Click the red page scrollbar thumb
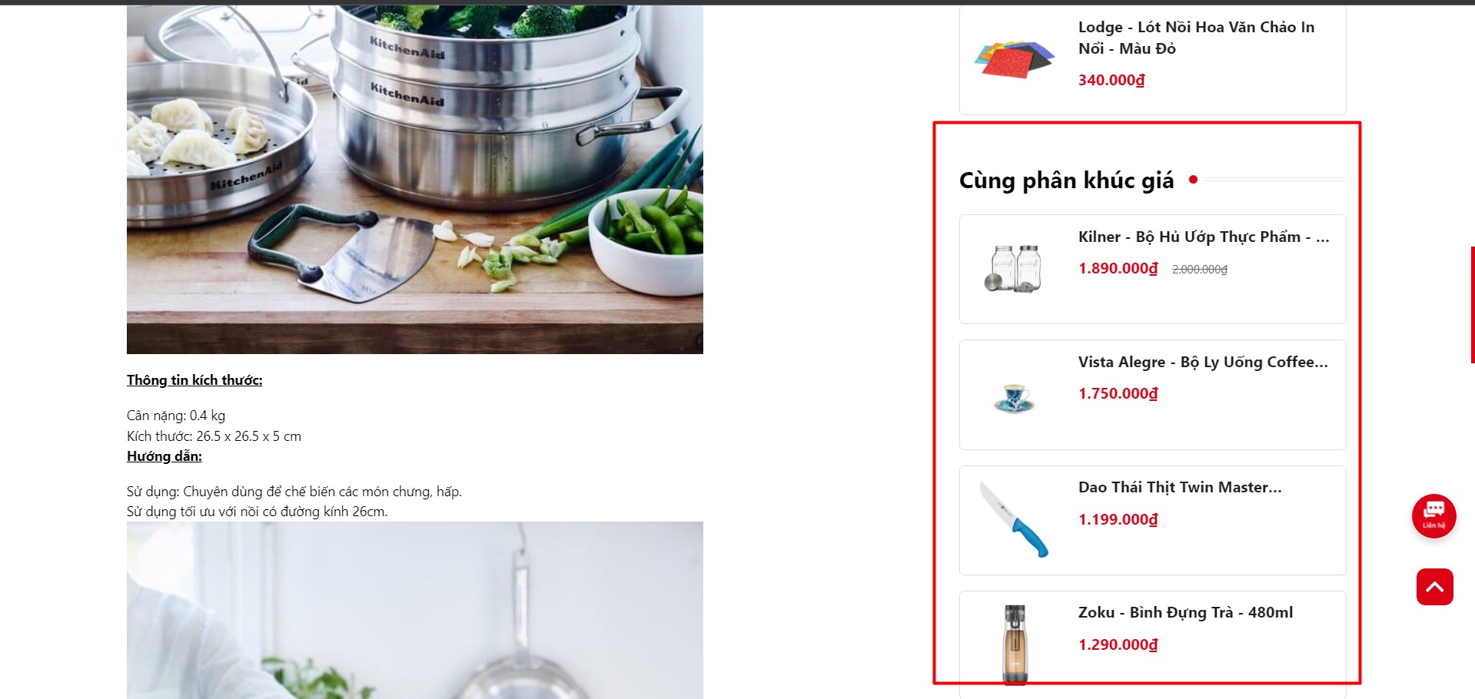This screenshot has height=699, width=1475. pos(1472,304)
